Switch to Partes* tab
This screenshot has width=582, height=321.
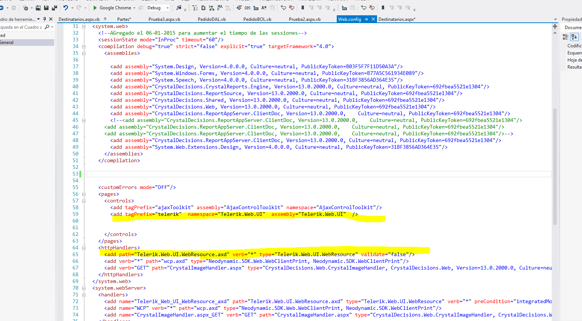(x=124, y=19)
